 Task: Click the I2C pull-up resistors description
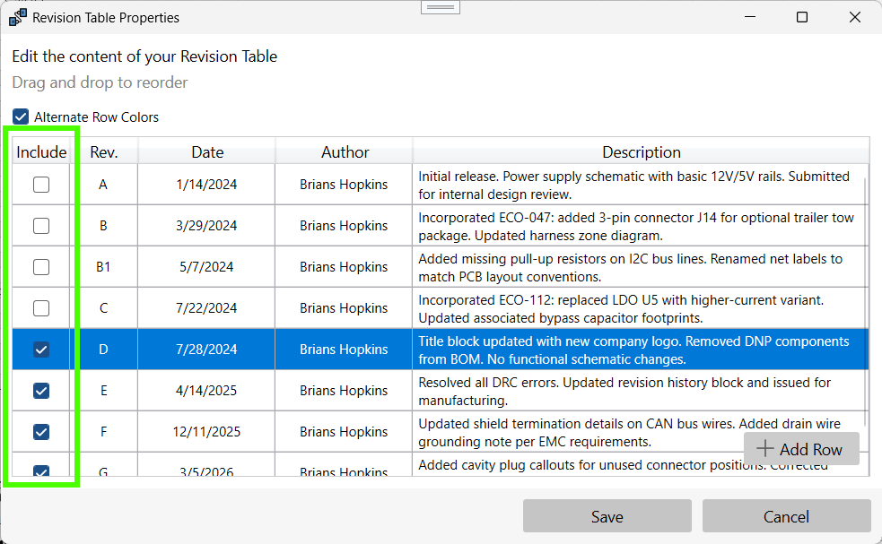pyautogui.click(x=639, y=267)
